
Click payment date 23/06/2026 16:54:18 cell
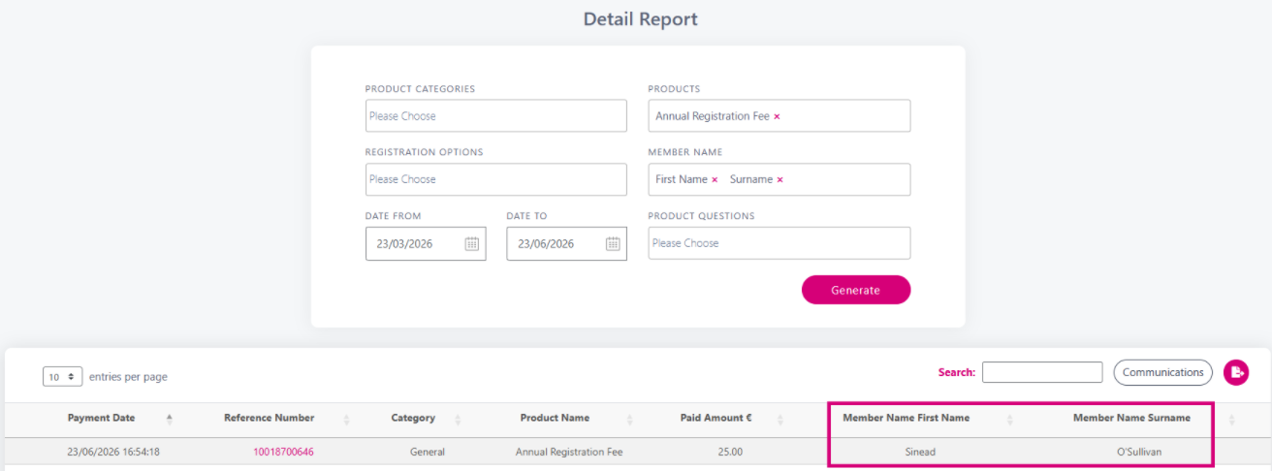pyautogui.click(x=113, y=452)
